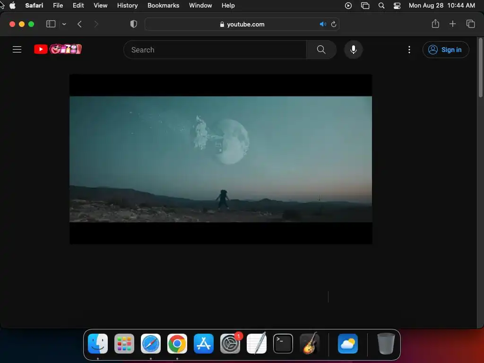Image resolution: width=484 pixels, height=363 pixels.
Task: Open the View menu
Action: point(100,6)
